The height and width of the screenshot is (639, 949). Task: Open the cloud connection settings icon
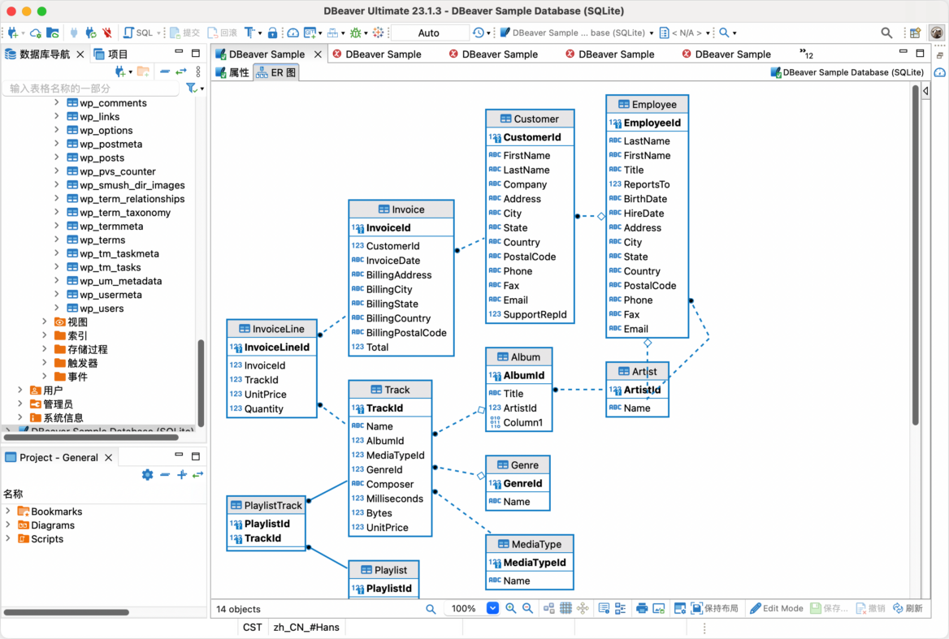(36, 32)
